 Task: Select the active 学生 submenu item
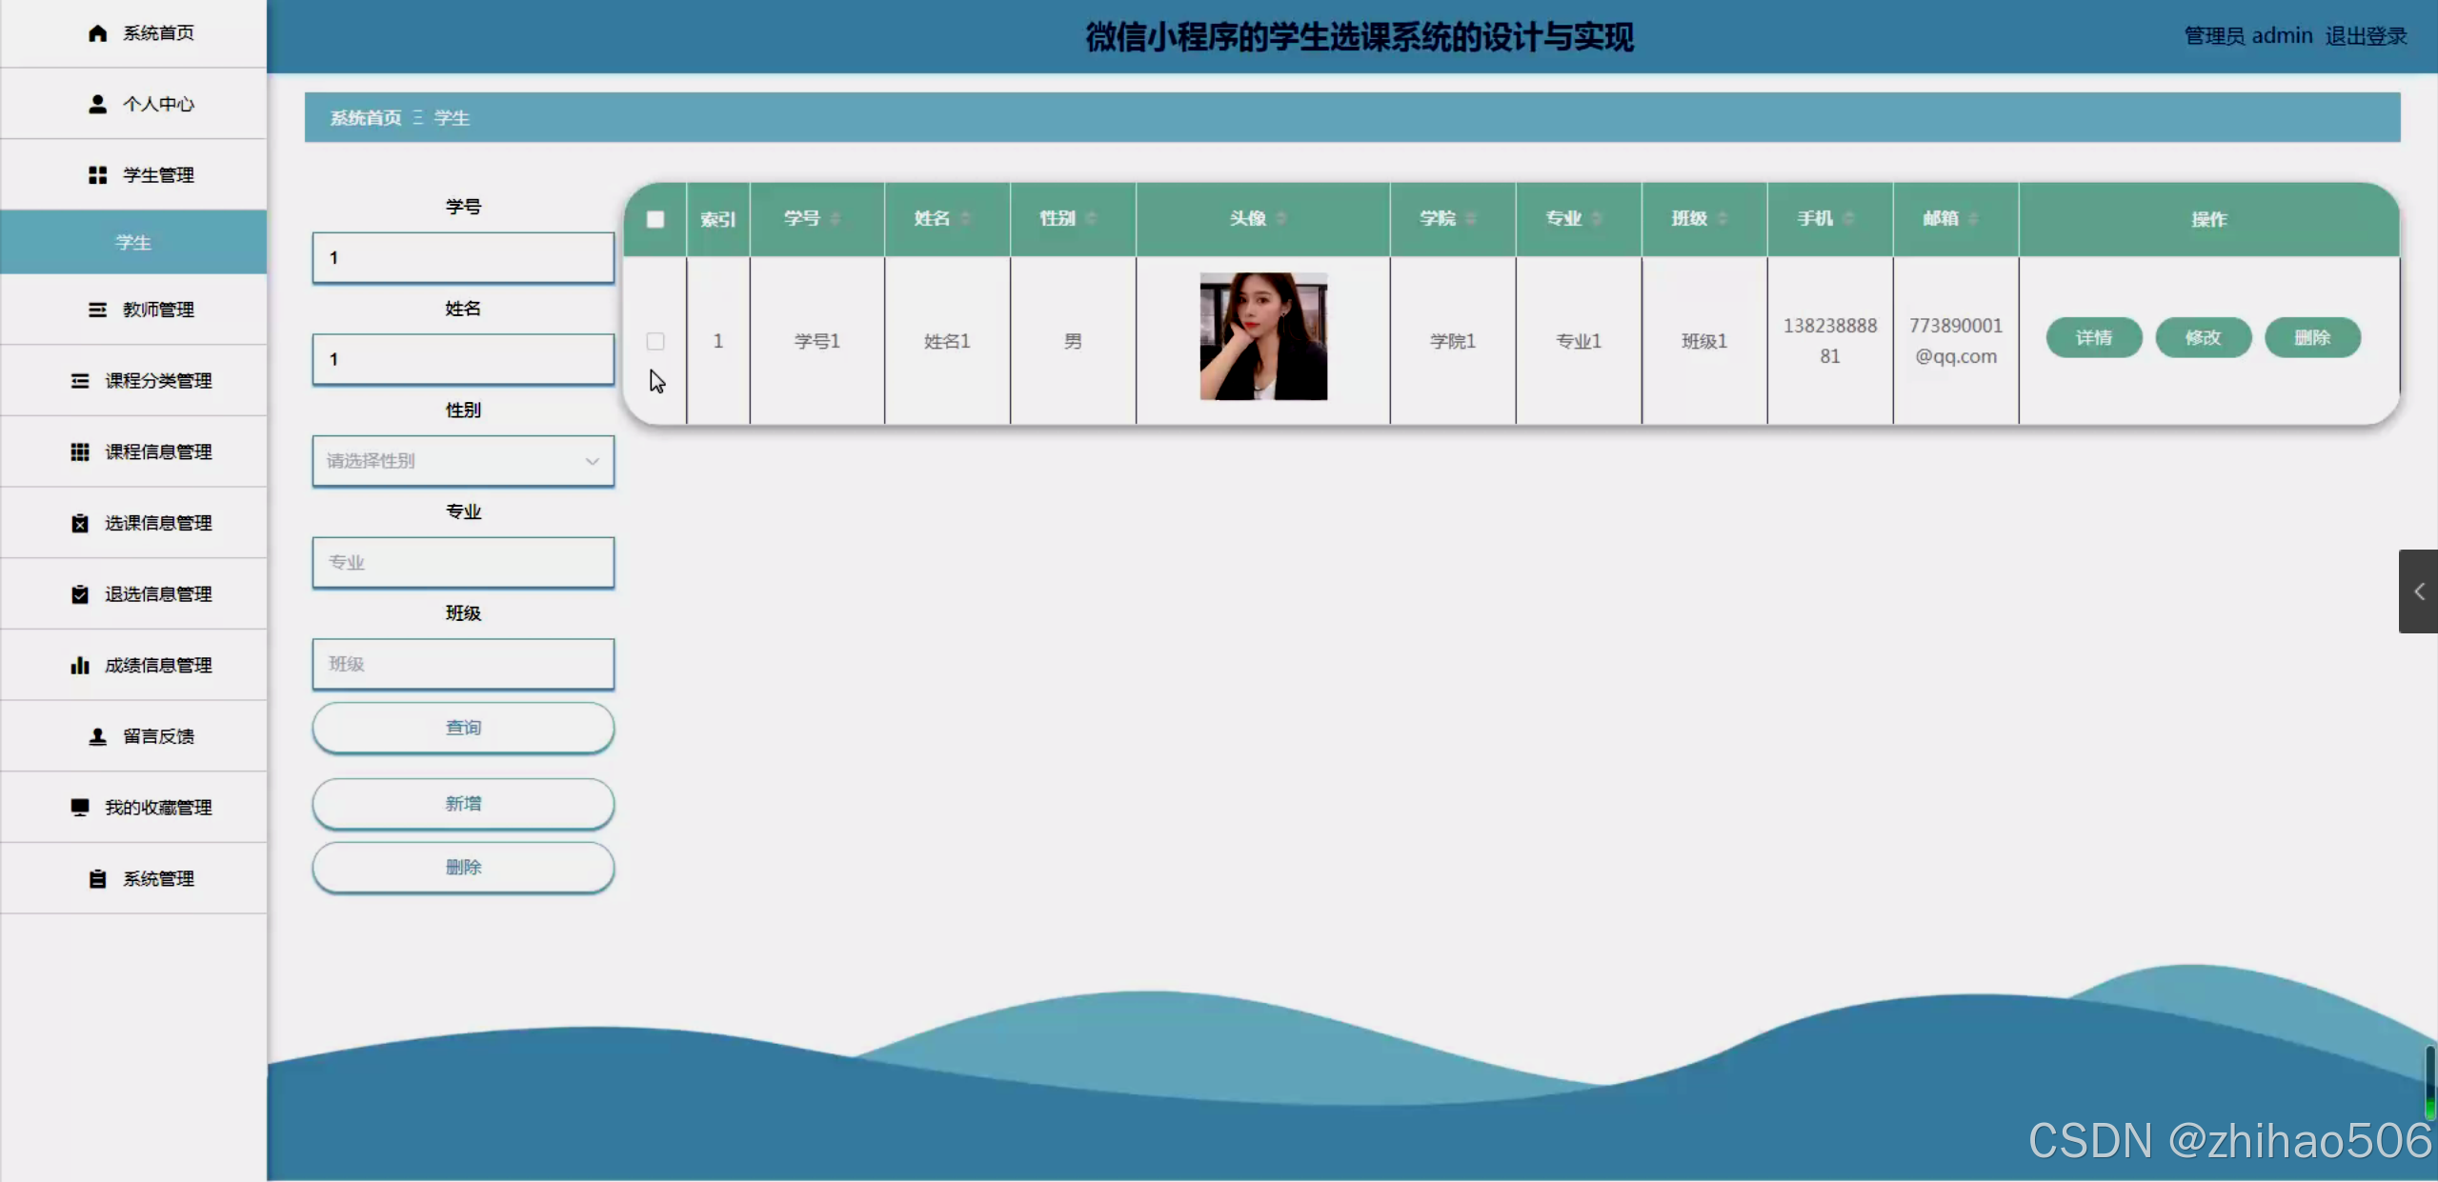(x=132, y=242)
